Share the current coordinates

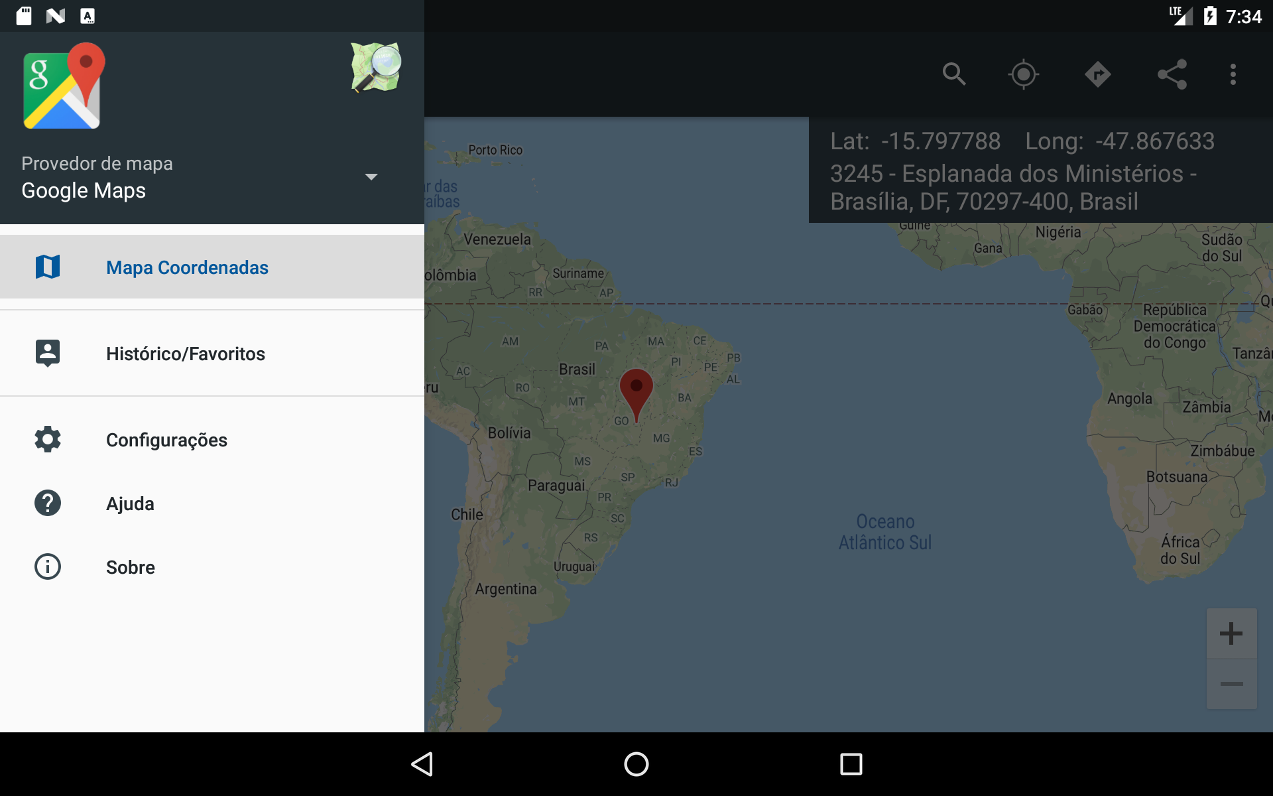1172,74
